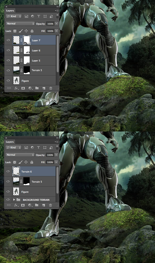Hide Terrain 5 in lower panel
This screenshot has height=263, width=155.
tap(8, 181)
